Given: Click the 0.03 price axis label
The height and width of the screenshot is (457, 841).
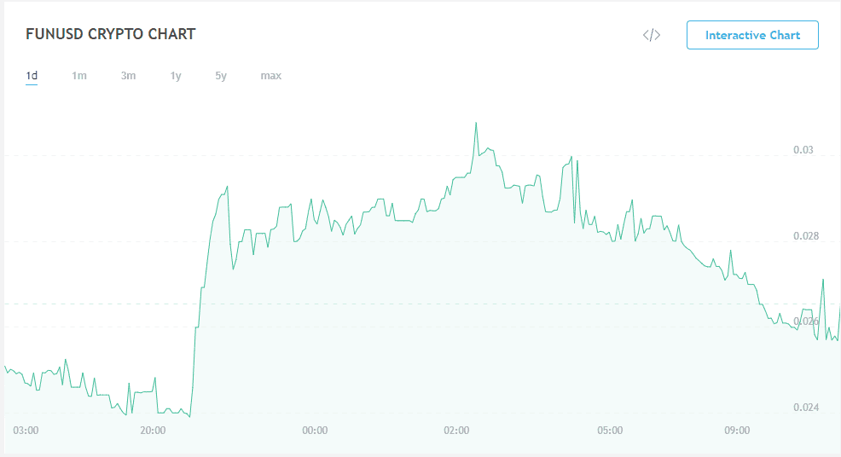Looking at the screenshot, I should point(803,150).
